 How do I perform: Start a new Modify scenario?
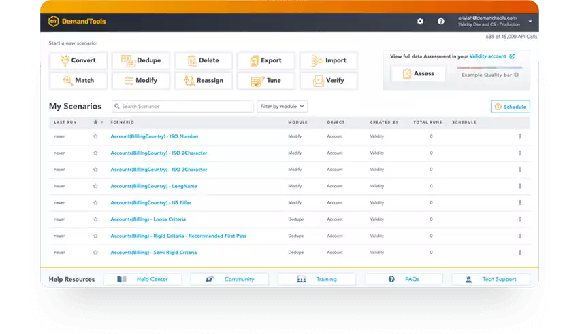pos(141,81)
